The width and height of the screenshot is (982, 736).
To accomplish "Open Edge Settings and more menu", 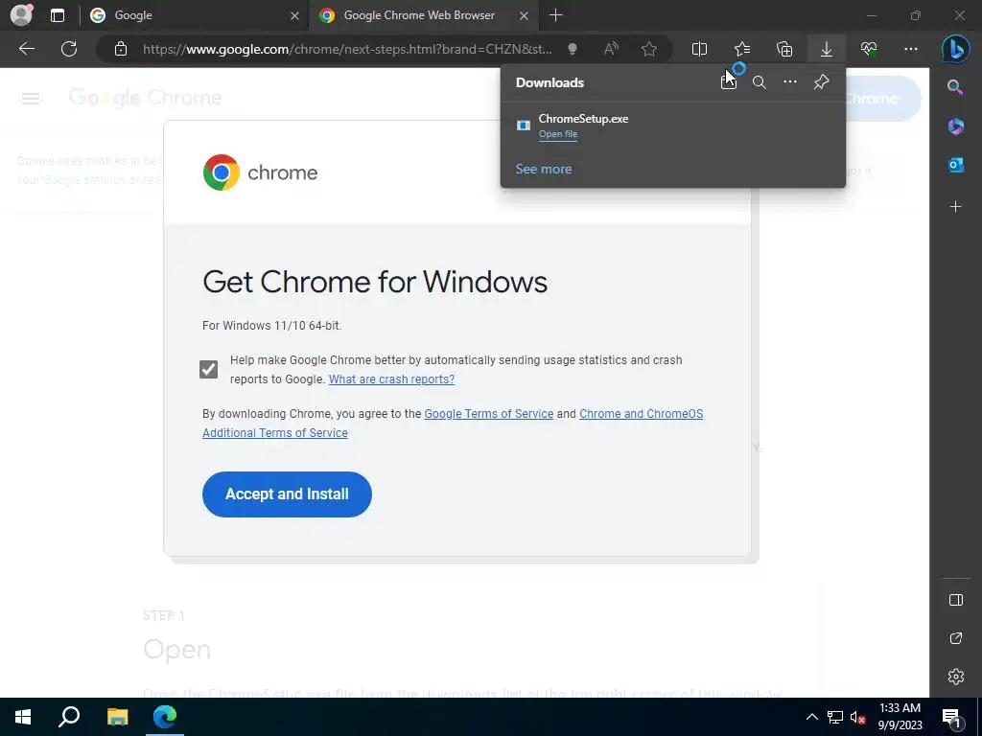I will pyautogui.click(x=911, y=49).
